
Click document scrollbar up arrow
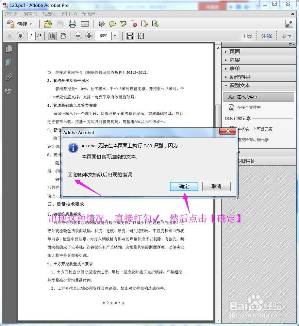coord(218,48)
